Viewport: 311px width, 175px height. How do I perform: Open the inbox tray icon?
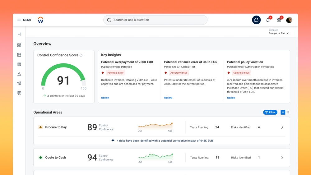coord(279,20)
